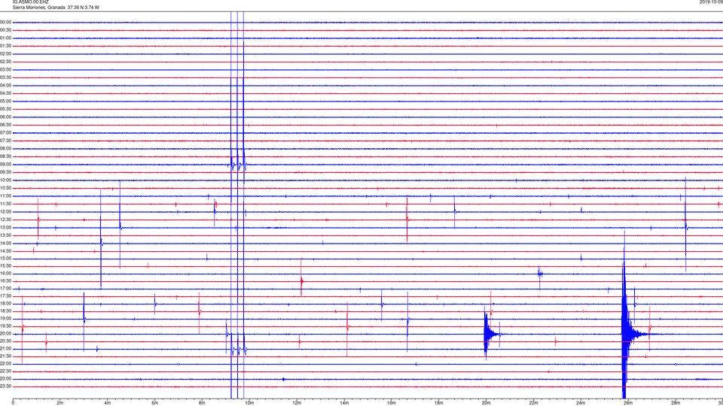The image size is (723, 406).
Task: Select the '6m' minute axis label
Action: (x=154, y=403)
